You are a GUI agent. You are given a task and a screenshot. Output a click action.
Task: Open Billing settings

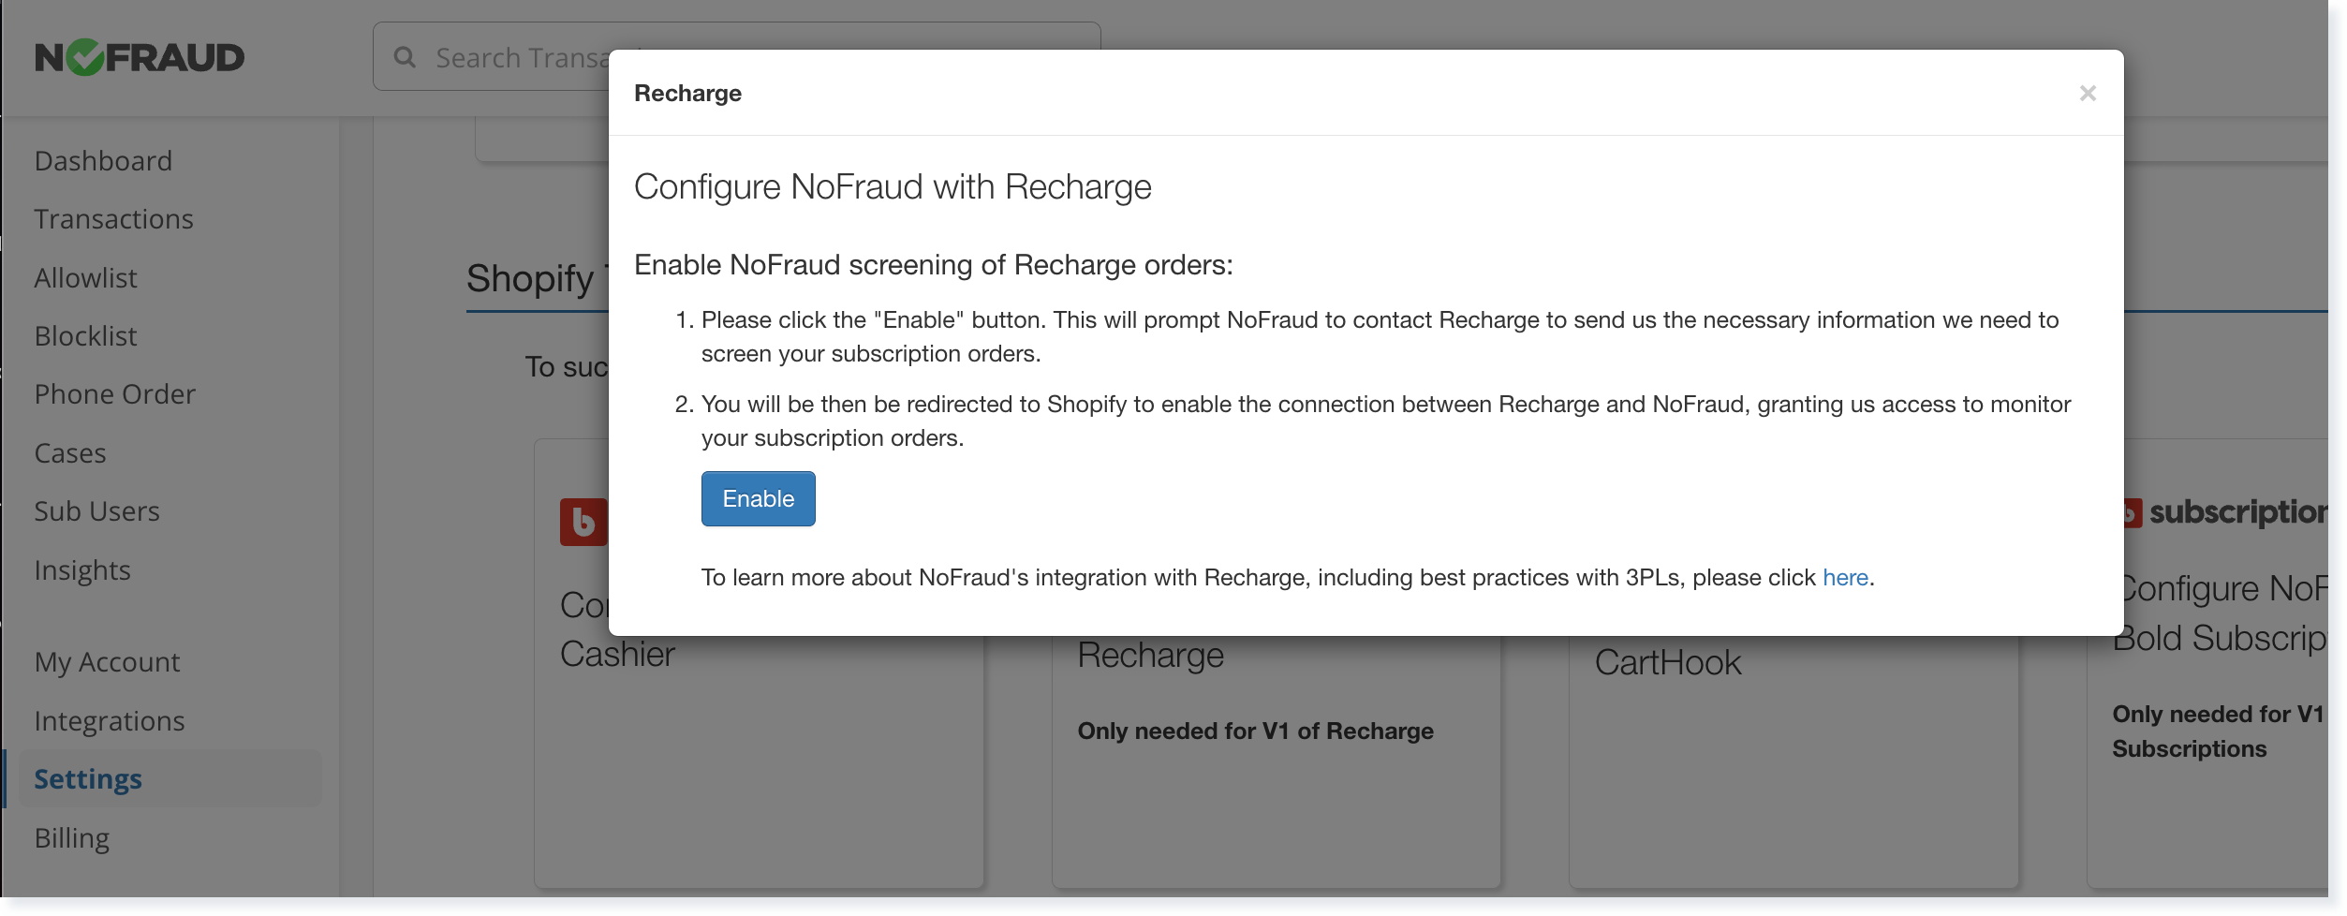point(71,837)
